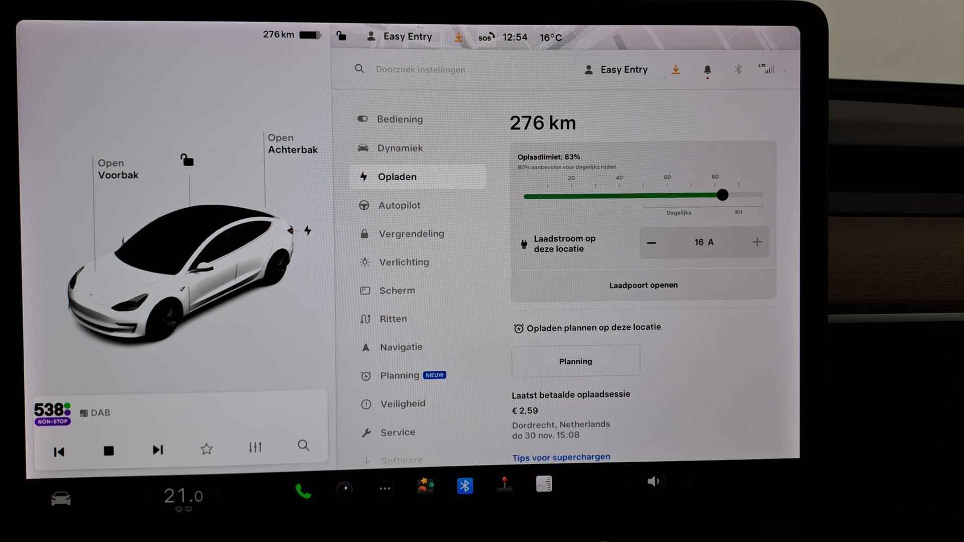Expand the Navigatie settings section

(x=401, y=347)
